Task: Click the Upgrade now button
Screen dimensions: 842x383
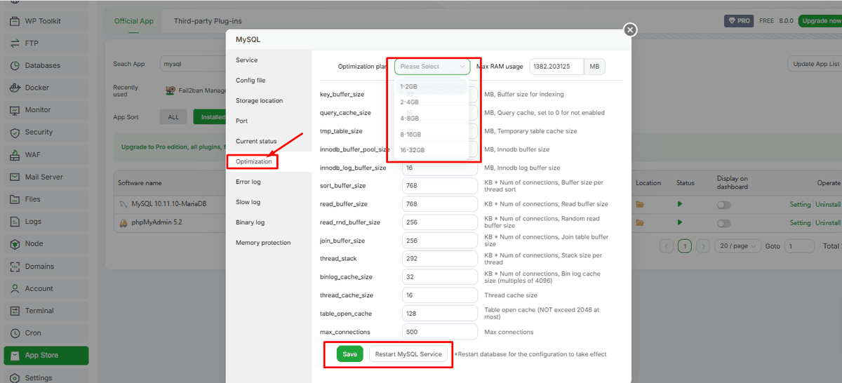Action: [821, 21]
